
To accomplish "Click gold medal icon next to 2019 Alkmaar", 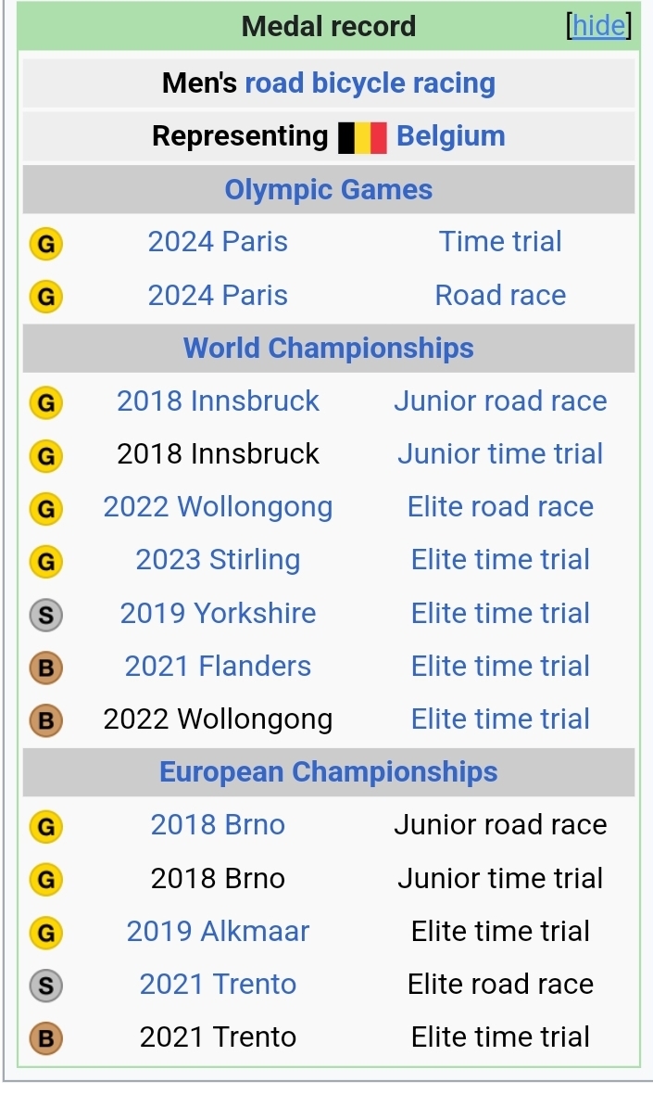I will click(x=46, y=932).
